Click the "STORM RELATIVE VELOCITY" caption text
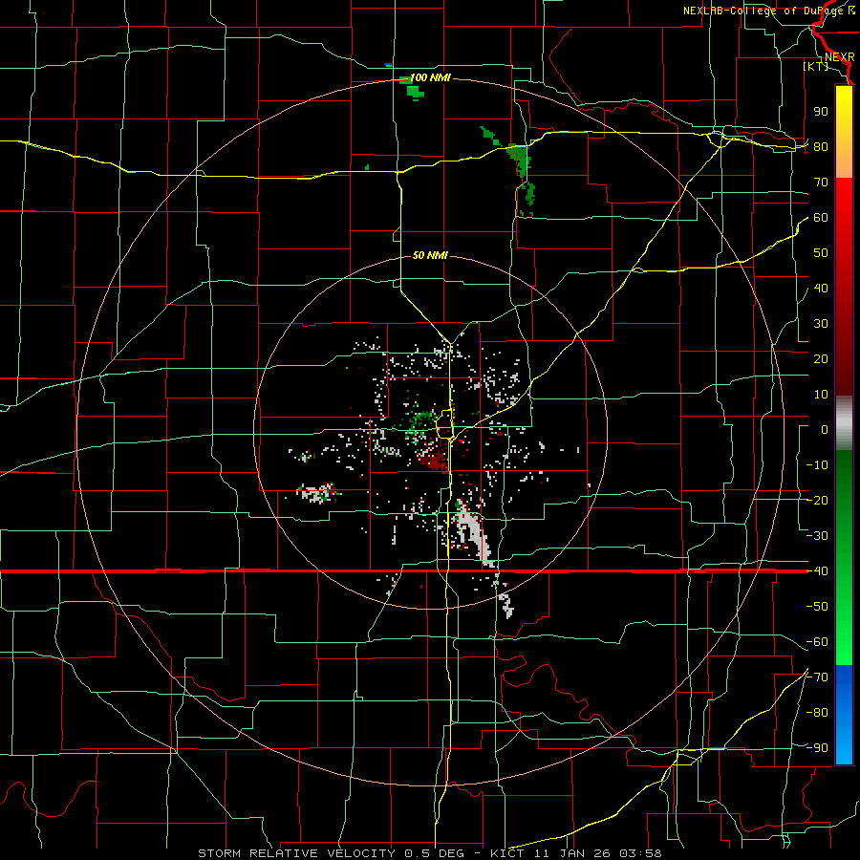 pyautogui.click(x=298, y=853)
